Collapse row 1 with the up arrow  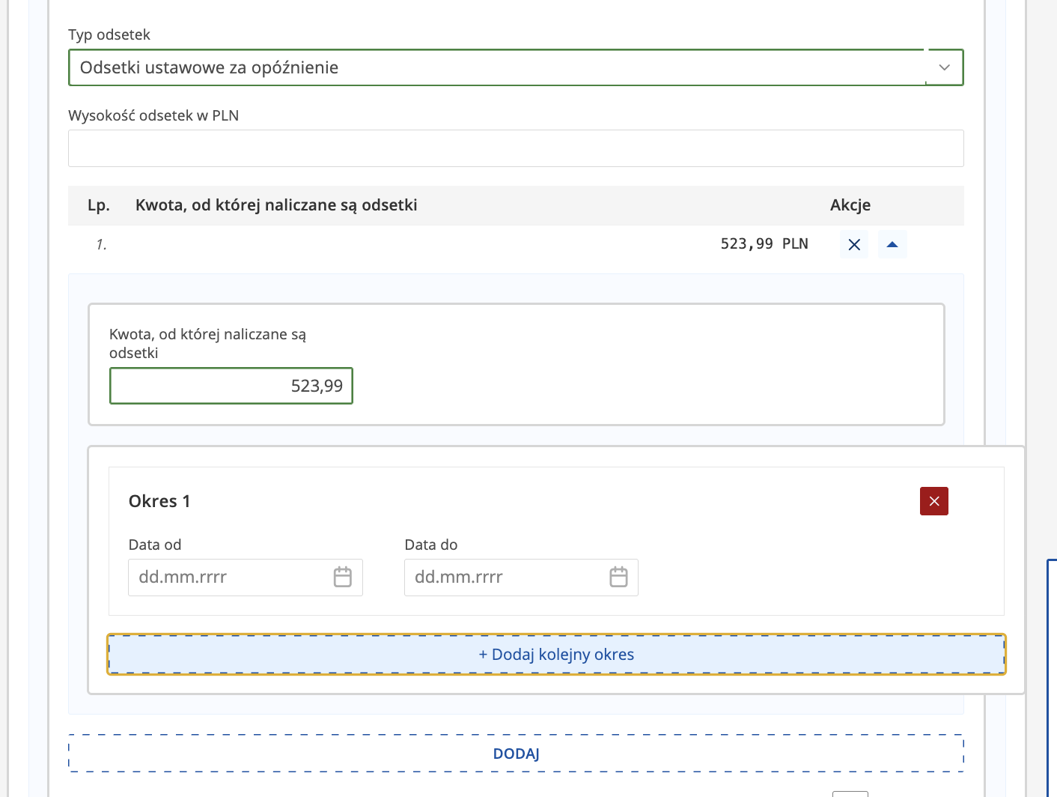pos(892,244)
